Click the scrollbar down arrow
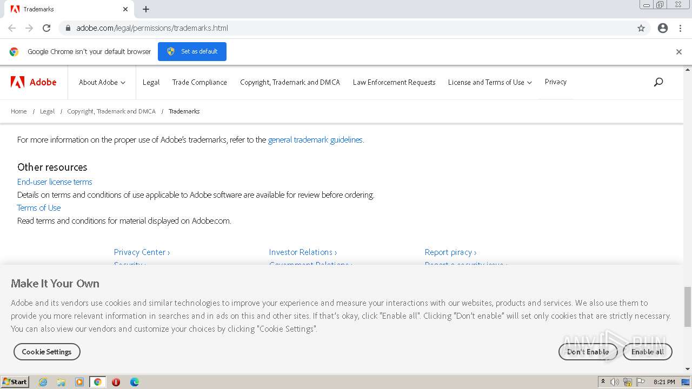This screenshot has height=389, width=692. coord(688,370)
